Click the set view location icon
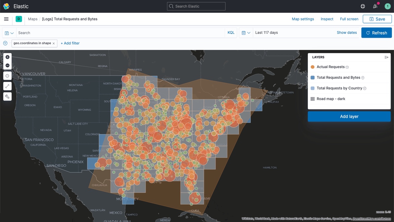394x222 pixels. [x=7, y=75]
